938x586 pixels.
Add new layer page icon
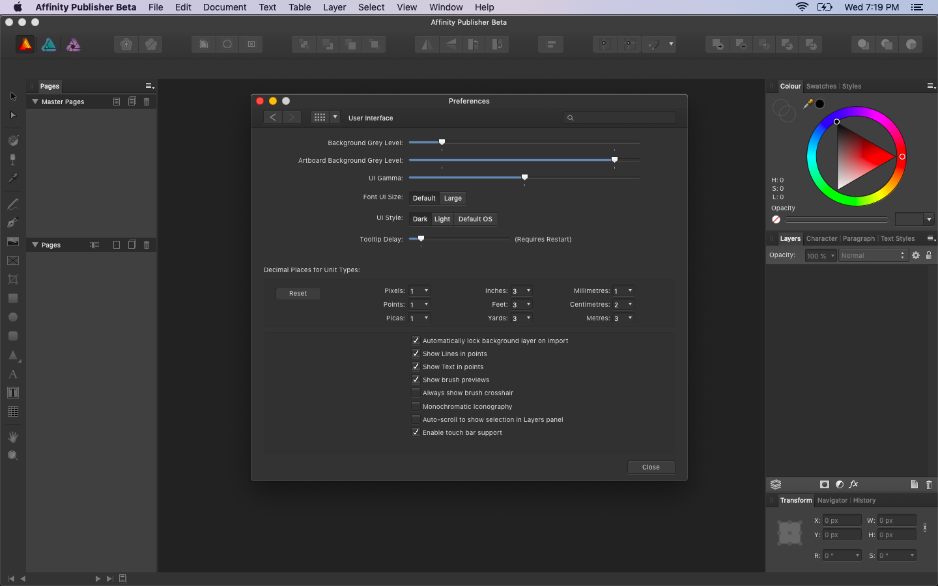point(915,484)
